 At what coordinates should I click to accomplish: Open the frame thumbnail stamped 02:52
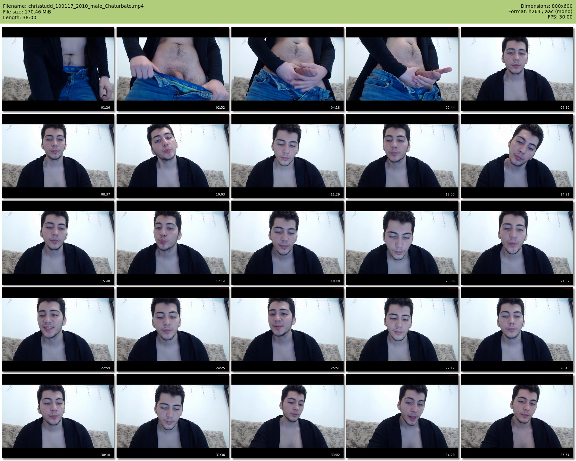pyautogui.click(x=173, y=69)
